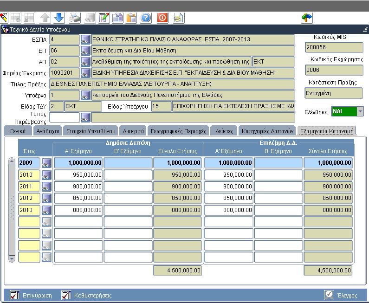Select the Εξαμηνιαία Κατανομή tab

coord(327,131)
